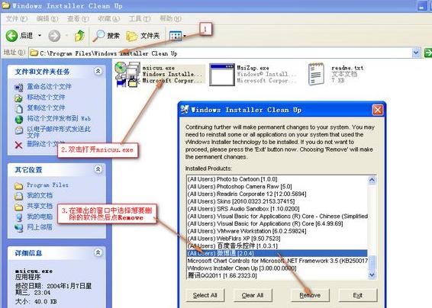Open the Views icon in toolbar
432x308 pixels.
pyautogui.click(x=176, y=36)
